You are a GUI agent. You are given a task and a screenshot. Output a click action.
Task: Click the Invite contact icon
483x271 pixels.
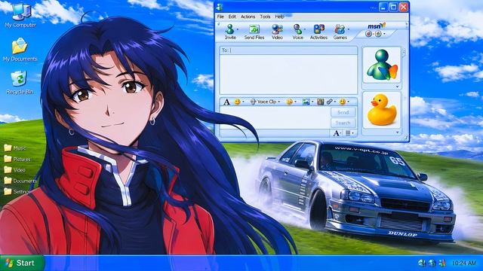pos(229,29)
